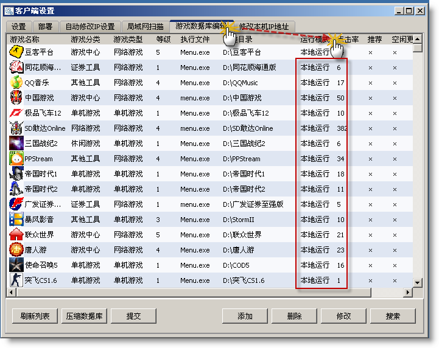Viewport: 439px width, 348px height.
Task: Click the vertical scrollbar up arrow
Action: [418, 39]
